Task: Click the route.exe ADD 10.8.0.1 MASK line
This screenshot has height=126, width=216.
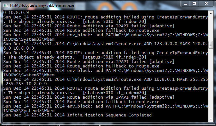Action: coord(106,80)
